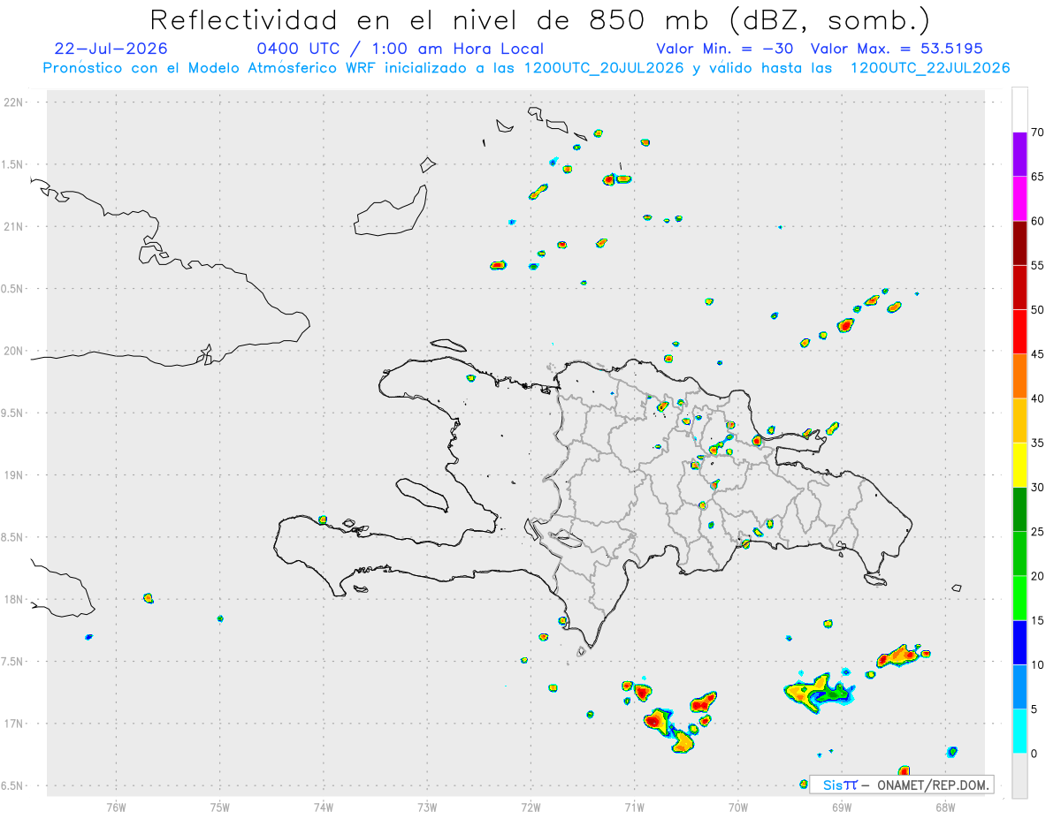Select the "Valor Max. = 53.5195" text
The image size is (1061, 819).
(x=897, y=49)
